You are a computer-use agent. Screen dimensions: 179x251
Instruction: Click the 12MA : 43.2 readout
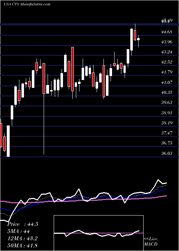(22, 238)
